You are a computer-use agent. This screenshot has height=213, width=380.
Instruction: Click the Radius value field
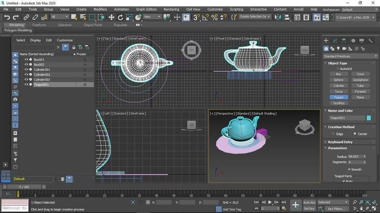click(355, 157)
